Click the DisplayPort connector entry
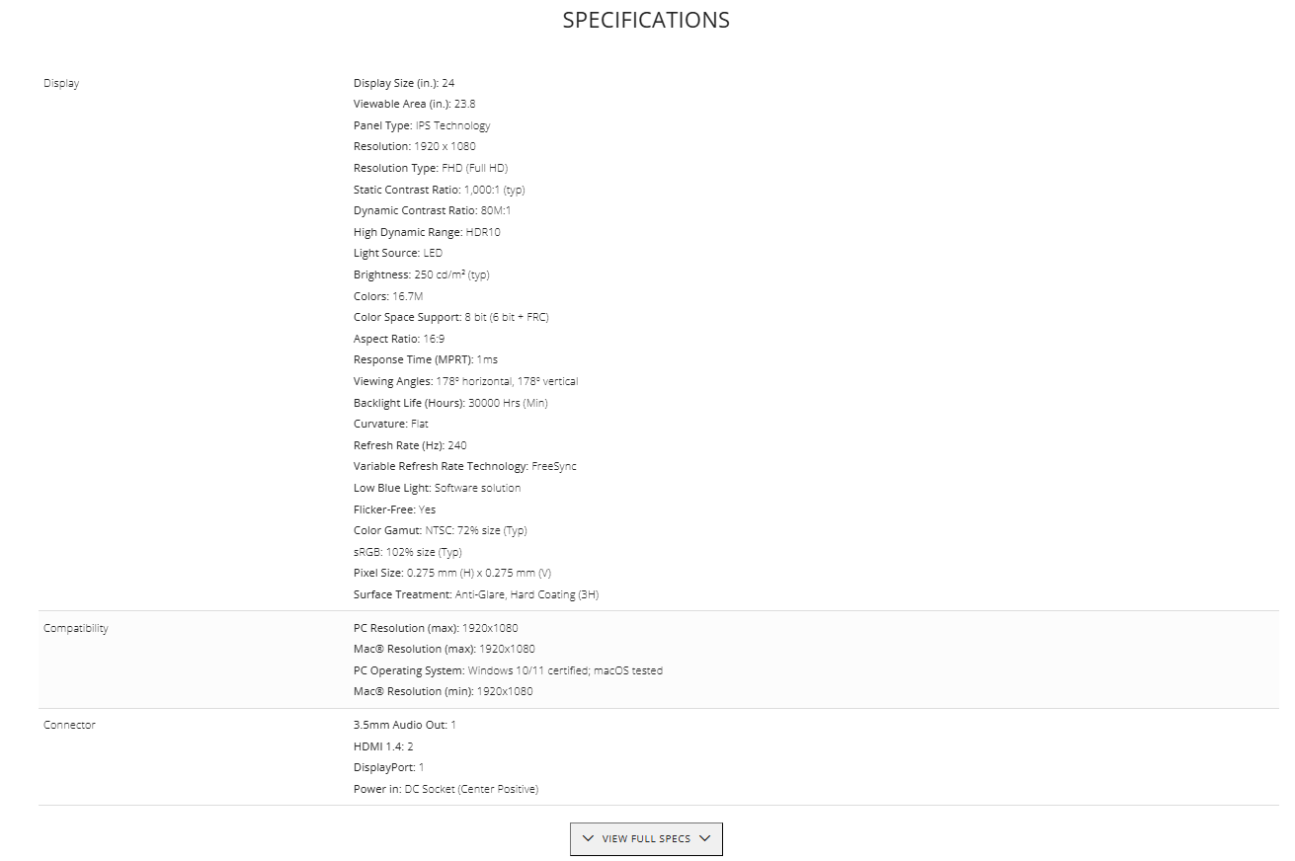1295x861 pixels. coord(388,767)
